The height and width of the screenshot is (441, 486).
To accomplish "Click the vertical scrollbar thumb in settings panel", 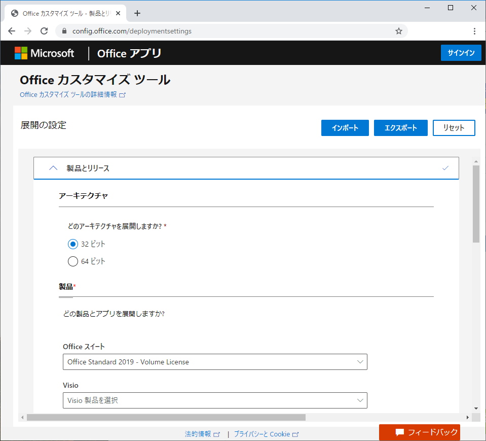I will (x=476, y=203).
